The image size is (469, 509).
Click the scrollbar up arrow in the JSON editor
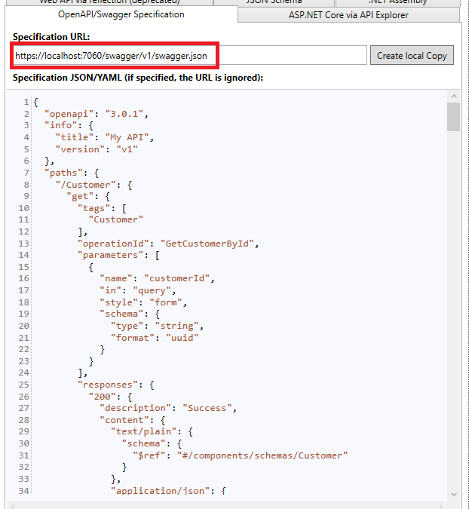pyautogui.click(x=453, y=96)
